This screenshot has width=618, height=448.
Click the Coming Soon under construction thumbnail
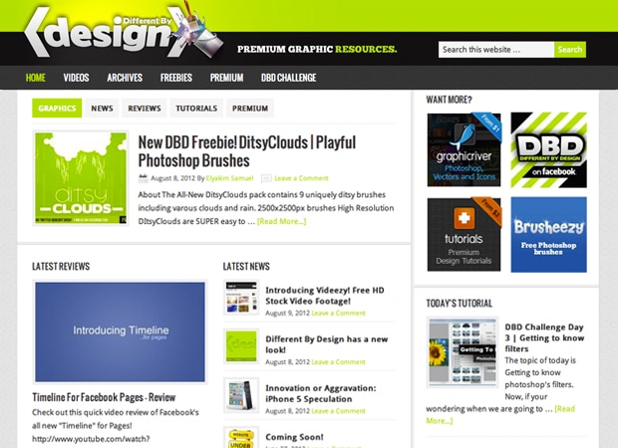[241, 438]
